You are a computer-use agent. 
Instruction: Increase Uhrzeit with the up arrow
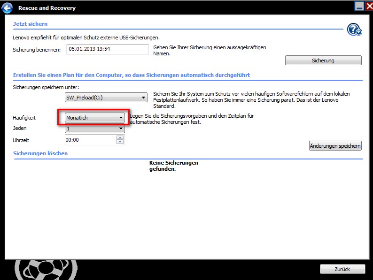(120, 137)
